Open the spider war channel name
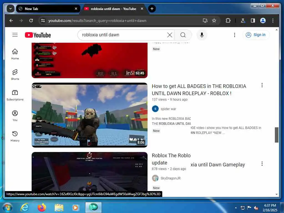This screenshot has width=284, height=213. pyautogui.click(x=168, y=109)
